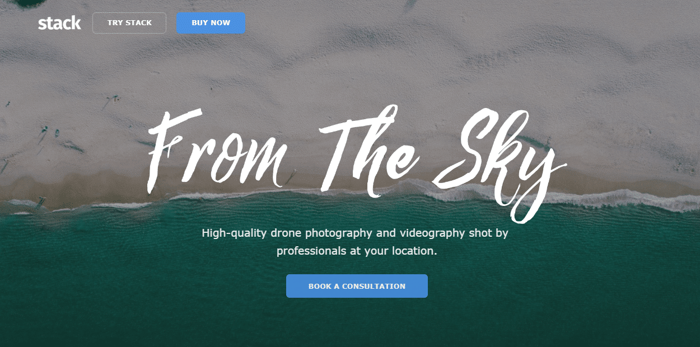Click the large capital "F" of From
This screenshot has width=700, height=347.
click(x=174, y=150)
